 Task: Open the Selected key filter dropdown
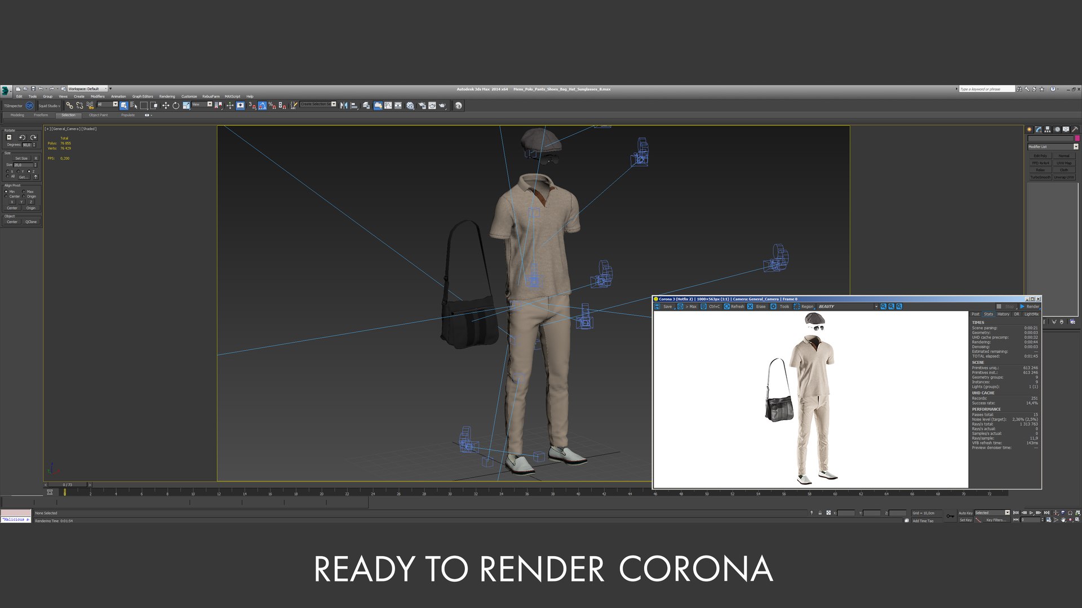pos(992,513)
